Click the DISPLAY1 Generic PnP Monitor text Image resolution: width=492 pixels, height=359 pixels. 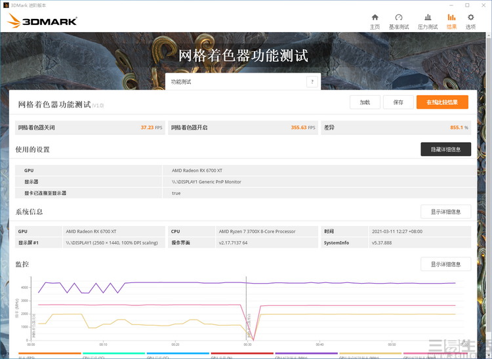click(x=207, y=181)
